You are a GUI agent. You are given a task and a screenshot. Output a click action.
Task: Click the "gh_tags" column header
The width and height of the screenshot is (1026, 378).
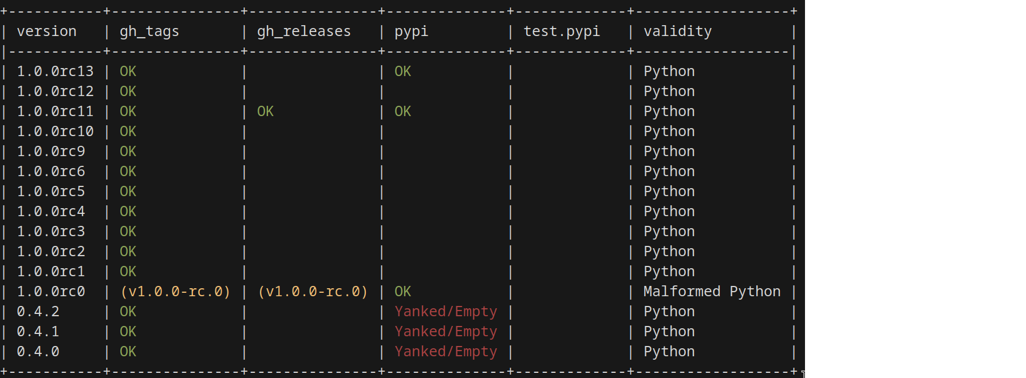149,31
